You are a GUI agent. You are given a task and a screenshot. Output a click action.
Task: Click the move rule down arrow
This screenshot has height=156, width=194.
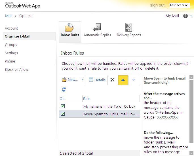coord(133,80)
